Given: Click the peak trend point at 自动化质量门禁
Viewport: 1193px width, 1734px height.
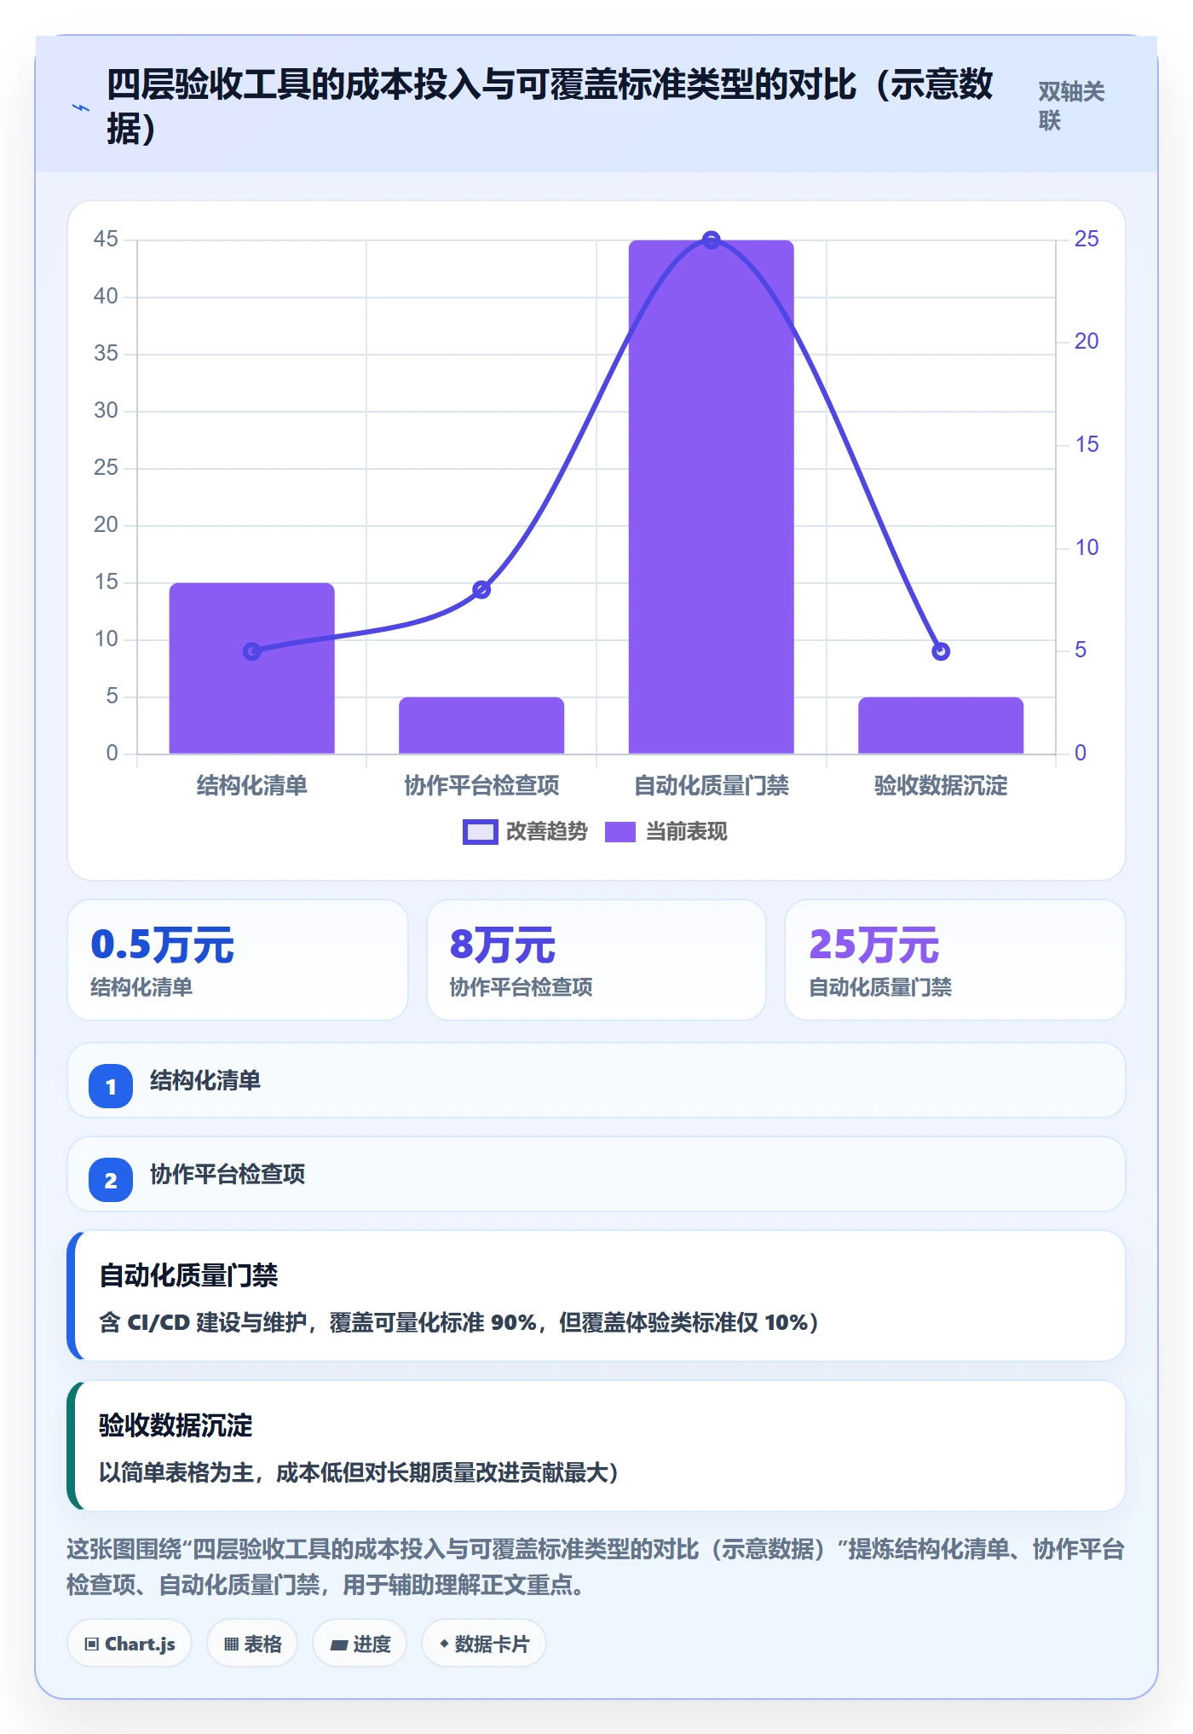Looking at the screenshot, I should click(712, 240).
